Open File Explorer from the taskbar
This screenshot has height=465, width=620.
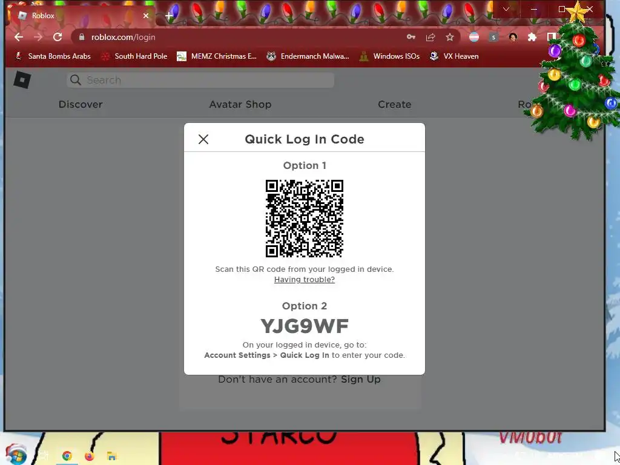(111, 457)
